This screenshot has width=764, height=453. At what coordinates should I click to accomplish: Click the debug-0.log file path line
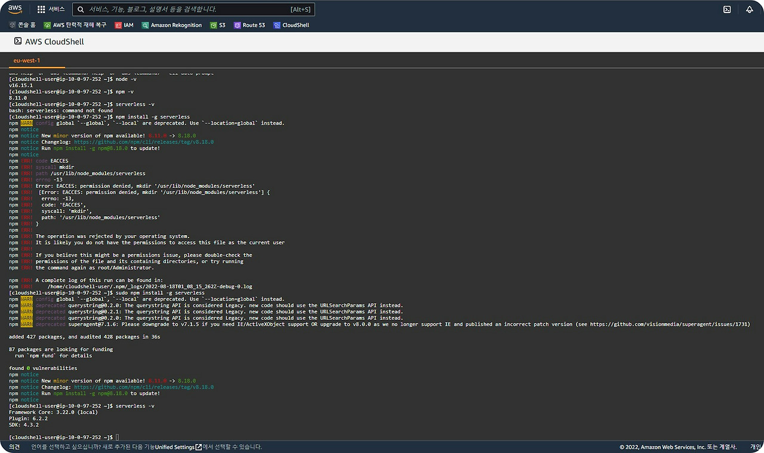[x=150, y=286]
